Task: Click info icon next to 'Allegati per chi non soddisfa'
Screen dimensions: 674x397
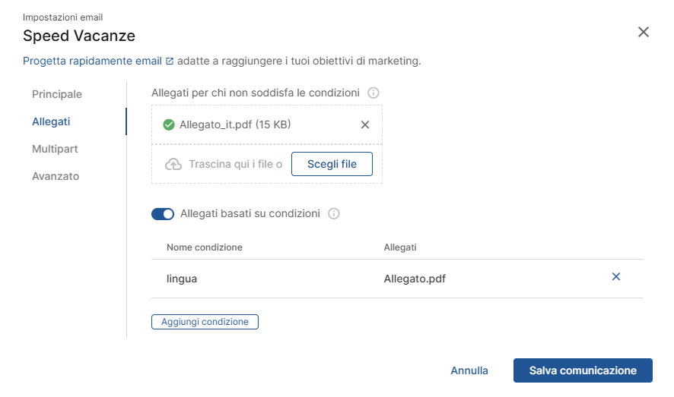Action: 373,93
